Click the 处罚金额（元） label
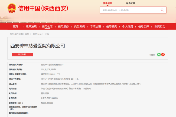Image resolution: width=176 pixels, height=117 pixels. 16,103
